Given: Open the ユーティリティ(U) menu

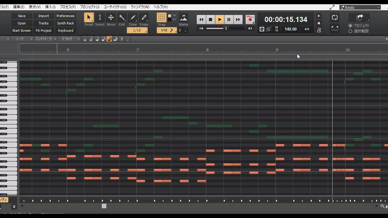Looking at the screenshot, I should point(115,7).
